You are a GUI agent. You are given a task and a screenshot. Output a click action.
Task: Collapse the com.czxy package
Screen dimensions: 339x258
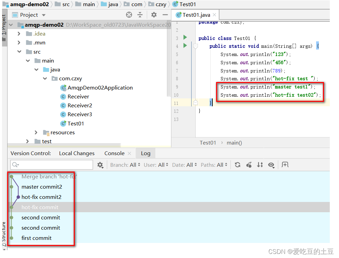[x=45, y=79]
